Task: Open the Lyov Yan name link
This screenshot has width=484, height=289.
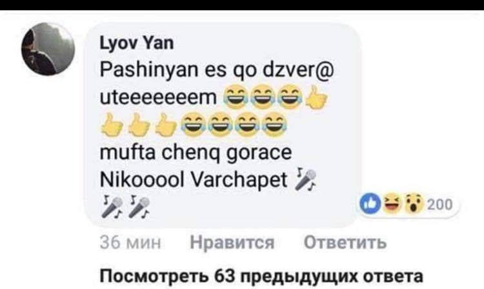Action: 137,43
